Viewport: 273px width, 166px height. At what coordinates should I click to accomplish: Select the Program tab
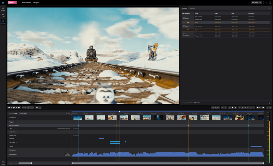click(x=184, y=8)
